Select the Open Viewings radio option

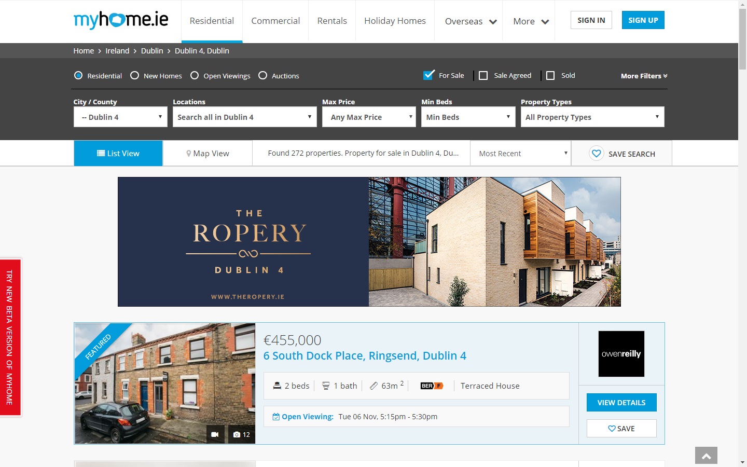click(x=195, y=75)
